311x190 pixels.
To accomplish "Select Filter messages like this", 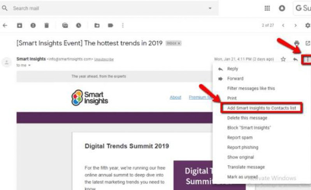I will coord(262,88).
